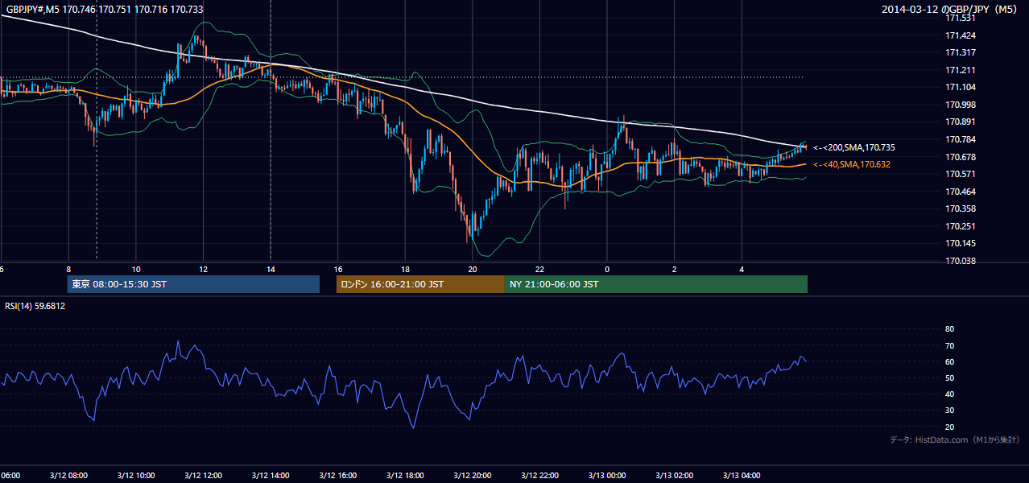Click price axis label 170.998
Image resolution: width=1029 pixels, height=483 pixels.
click(x=960, y=105)
